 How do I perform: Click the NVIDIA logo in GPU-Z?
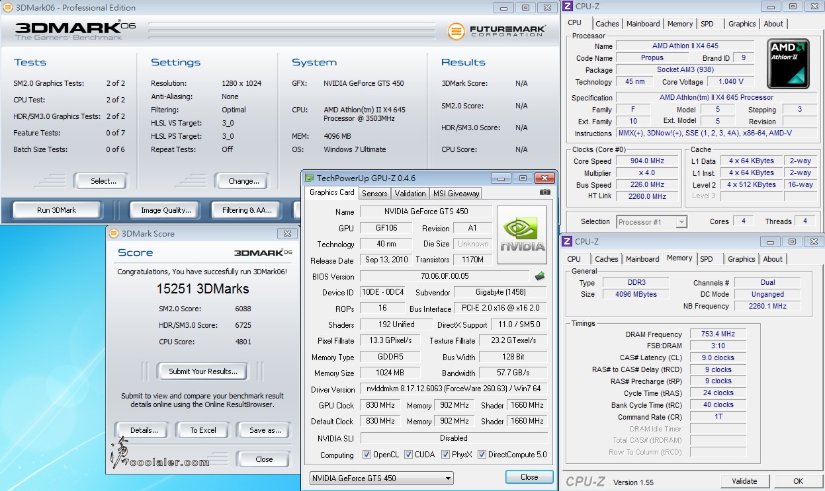click(x=522, y=235)
